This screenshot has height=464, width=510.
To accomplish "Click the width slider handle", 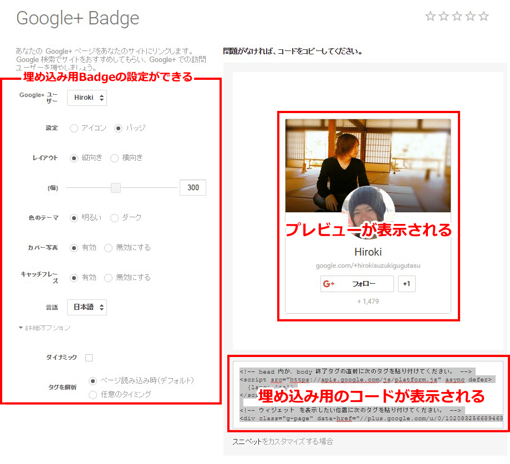I will pyautogui.click(x=116, y=187).
